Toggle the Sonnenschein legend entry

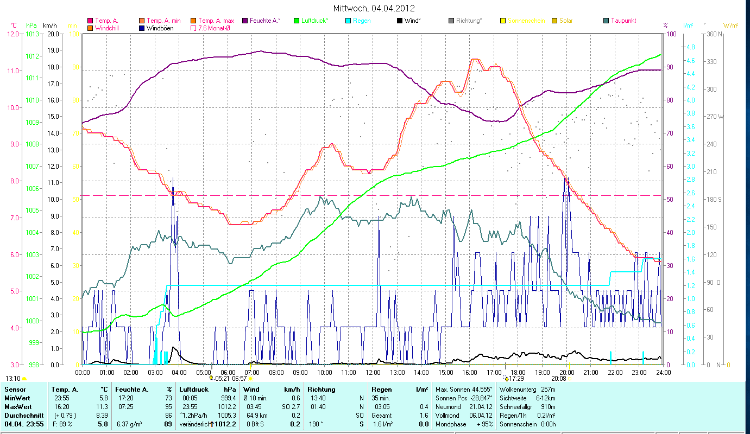coord(522,21)
